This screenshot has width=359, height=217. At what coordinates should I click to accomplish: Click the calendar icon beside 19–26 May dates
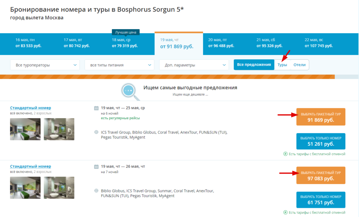(x=96, y=167)
